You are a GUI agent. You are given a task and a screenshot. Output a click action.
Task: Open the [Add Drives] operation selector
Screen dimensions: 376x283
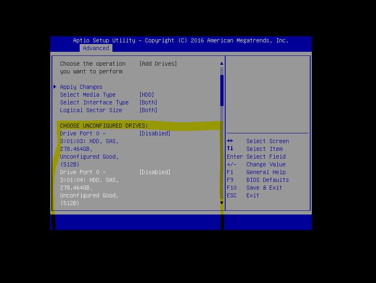click(x=158, y=64)
